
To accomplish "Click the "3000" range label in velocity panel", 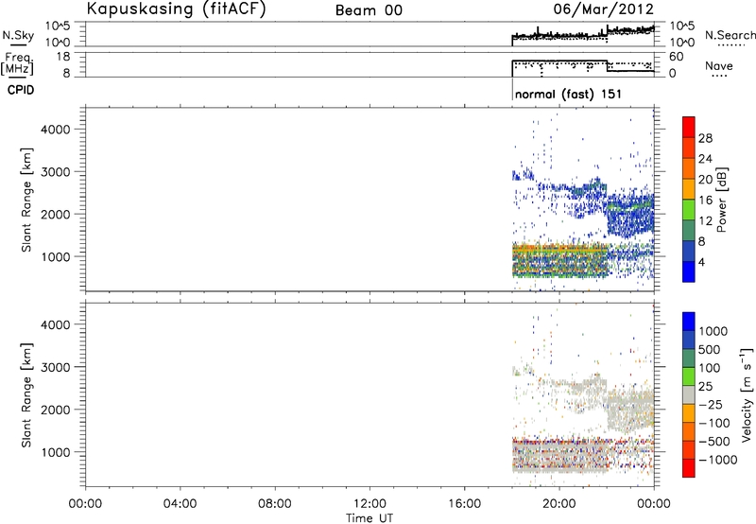I will click(x=56, y=367).
